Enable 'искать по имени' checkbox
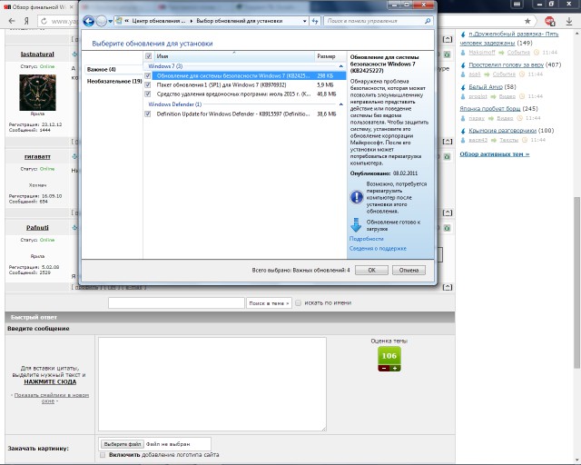This screenshot has height=465, width=581. click(299, 303)
